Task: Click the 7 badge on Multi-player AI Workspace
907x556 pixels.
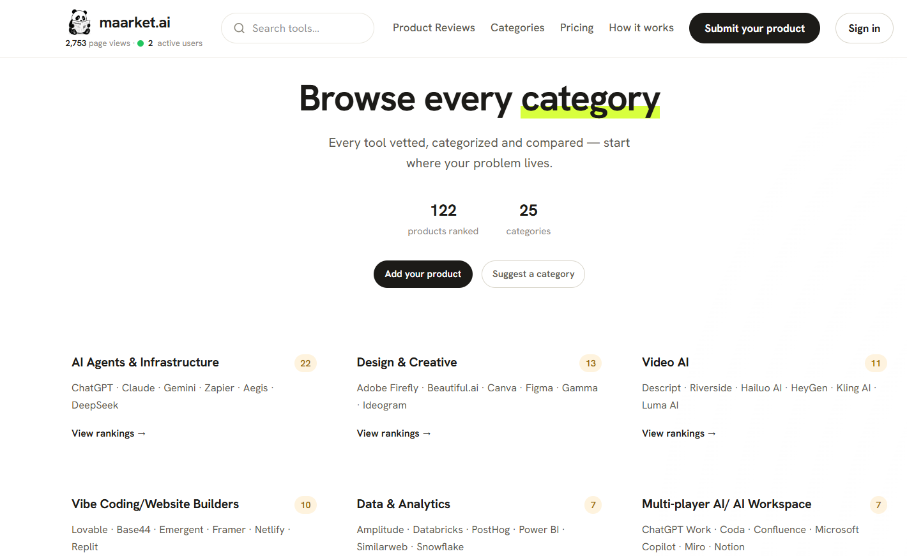Action: [x=878, y=505]
